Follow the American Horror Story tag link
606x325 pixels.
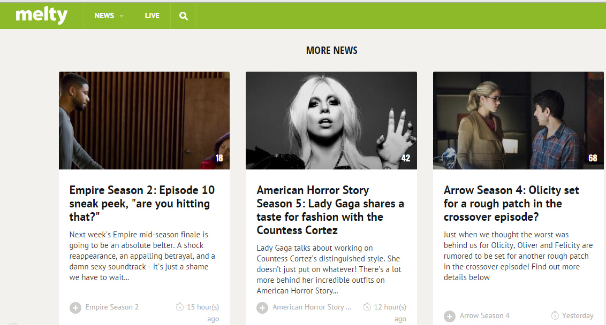[312, 307]
